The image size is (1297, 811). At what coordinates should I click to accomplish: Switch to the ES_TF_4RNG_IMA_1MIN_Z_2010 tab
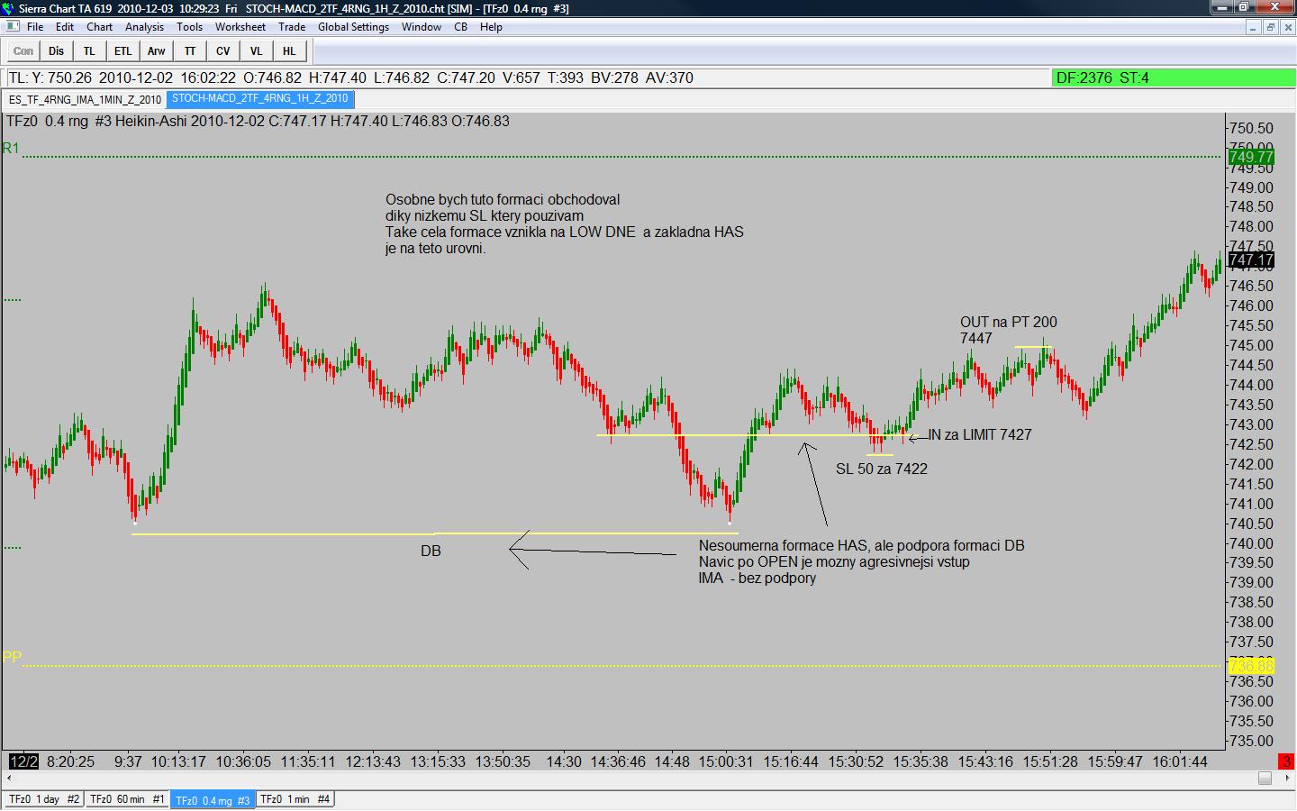click(86, 100)
